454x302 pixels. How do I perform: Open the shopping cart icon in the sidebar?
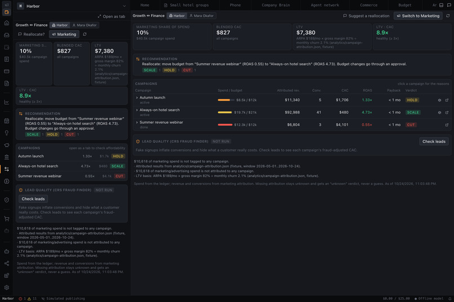6,219
